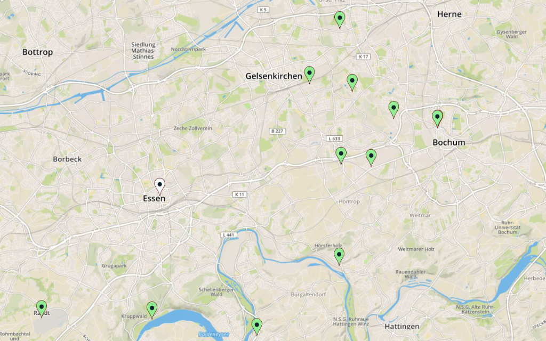The image size is (546, 341).
Task: Select the L 441 road shield
Action: (x=228, y=235)
